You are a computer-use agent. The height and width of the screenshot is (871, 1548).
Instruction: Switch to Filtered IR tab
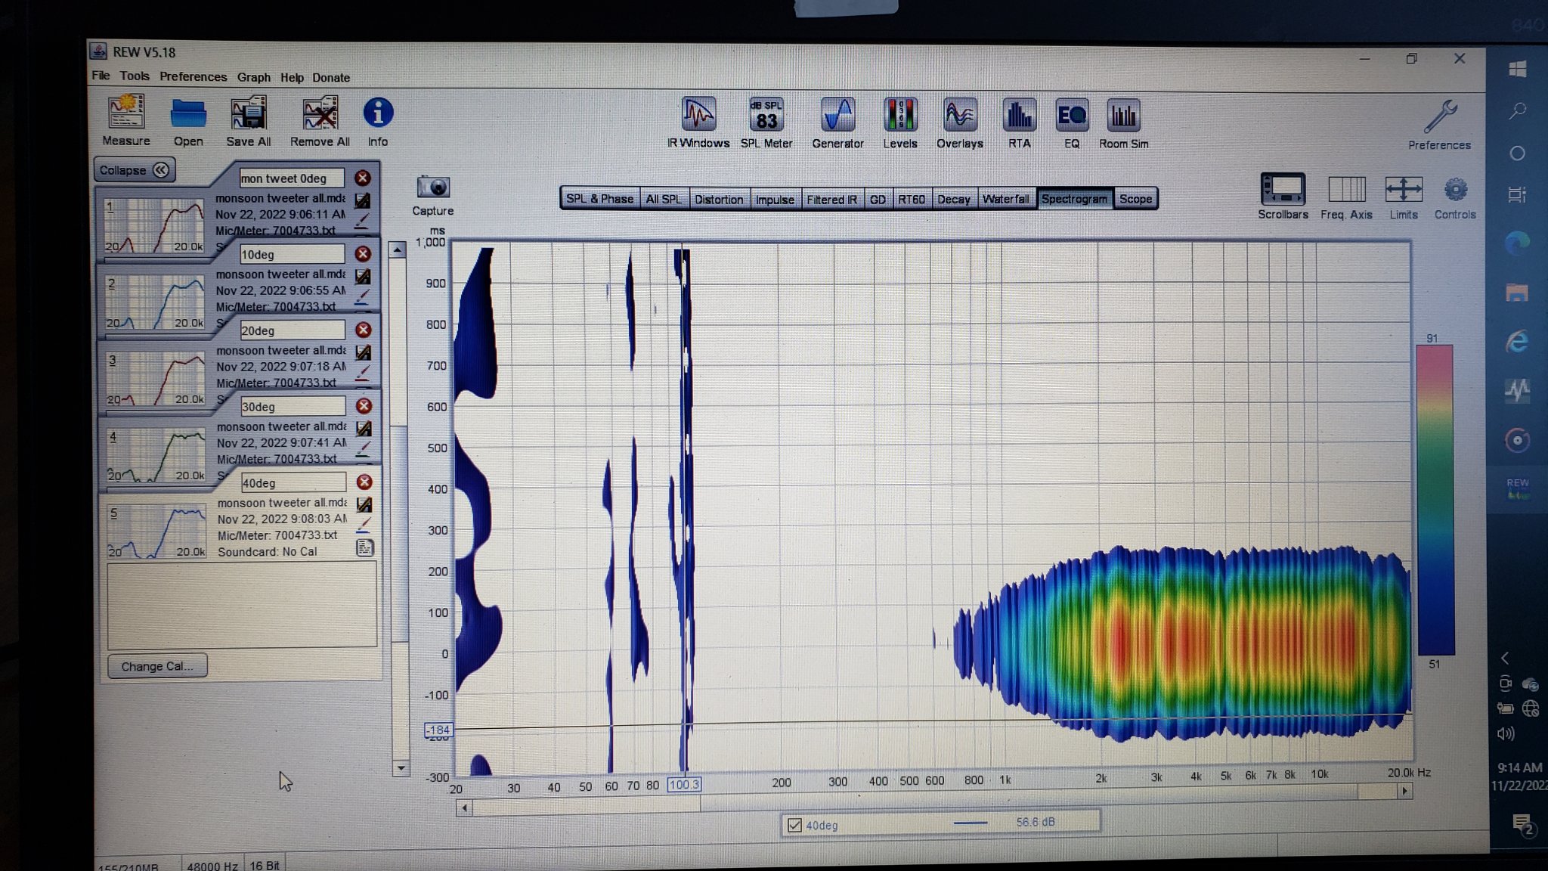(x=831, y=200)
